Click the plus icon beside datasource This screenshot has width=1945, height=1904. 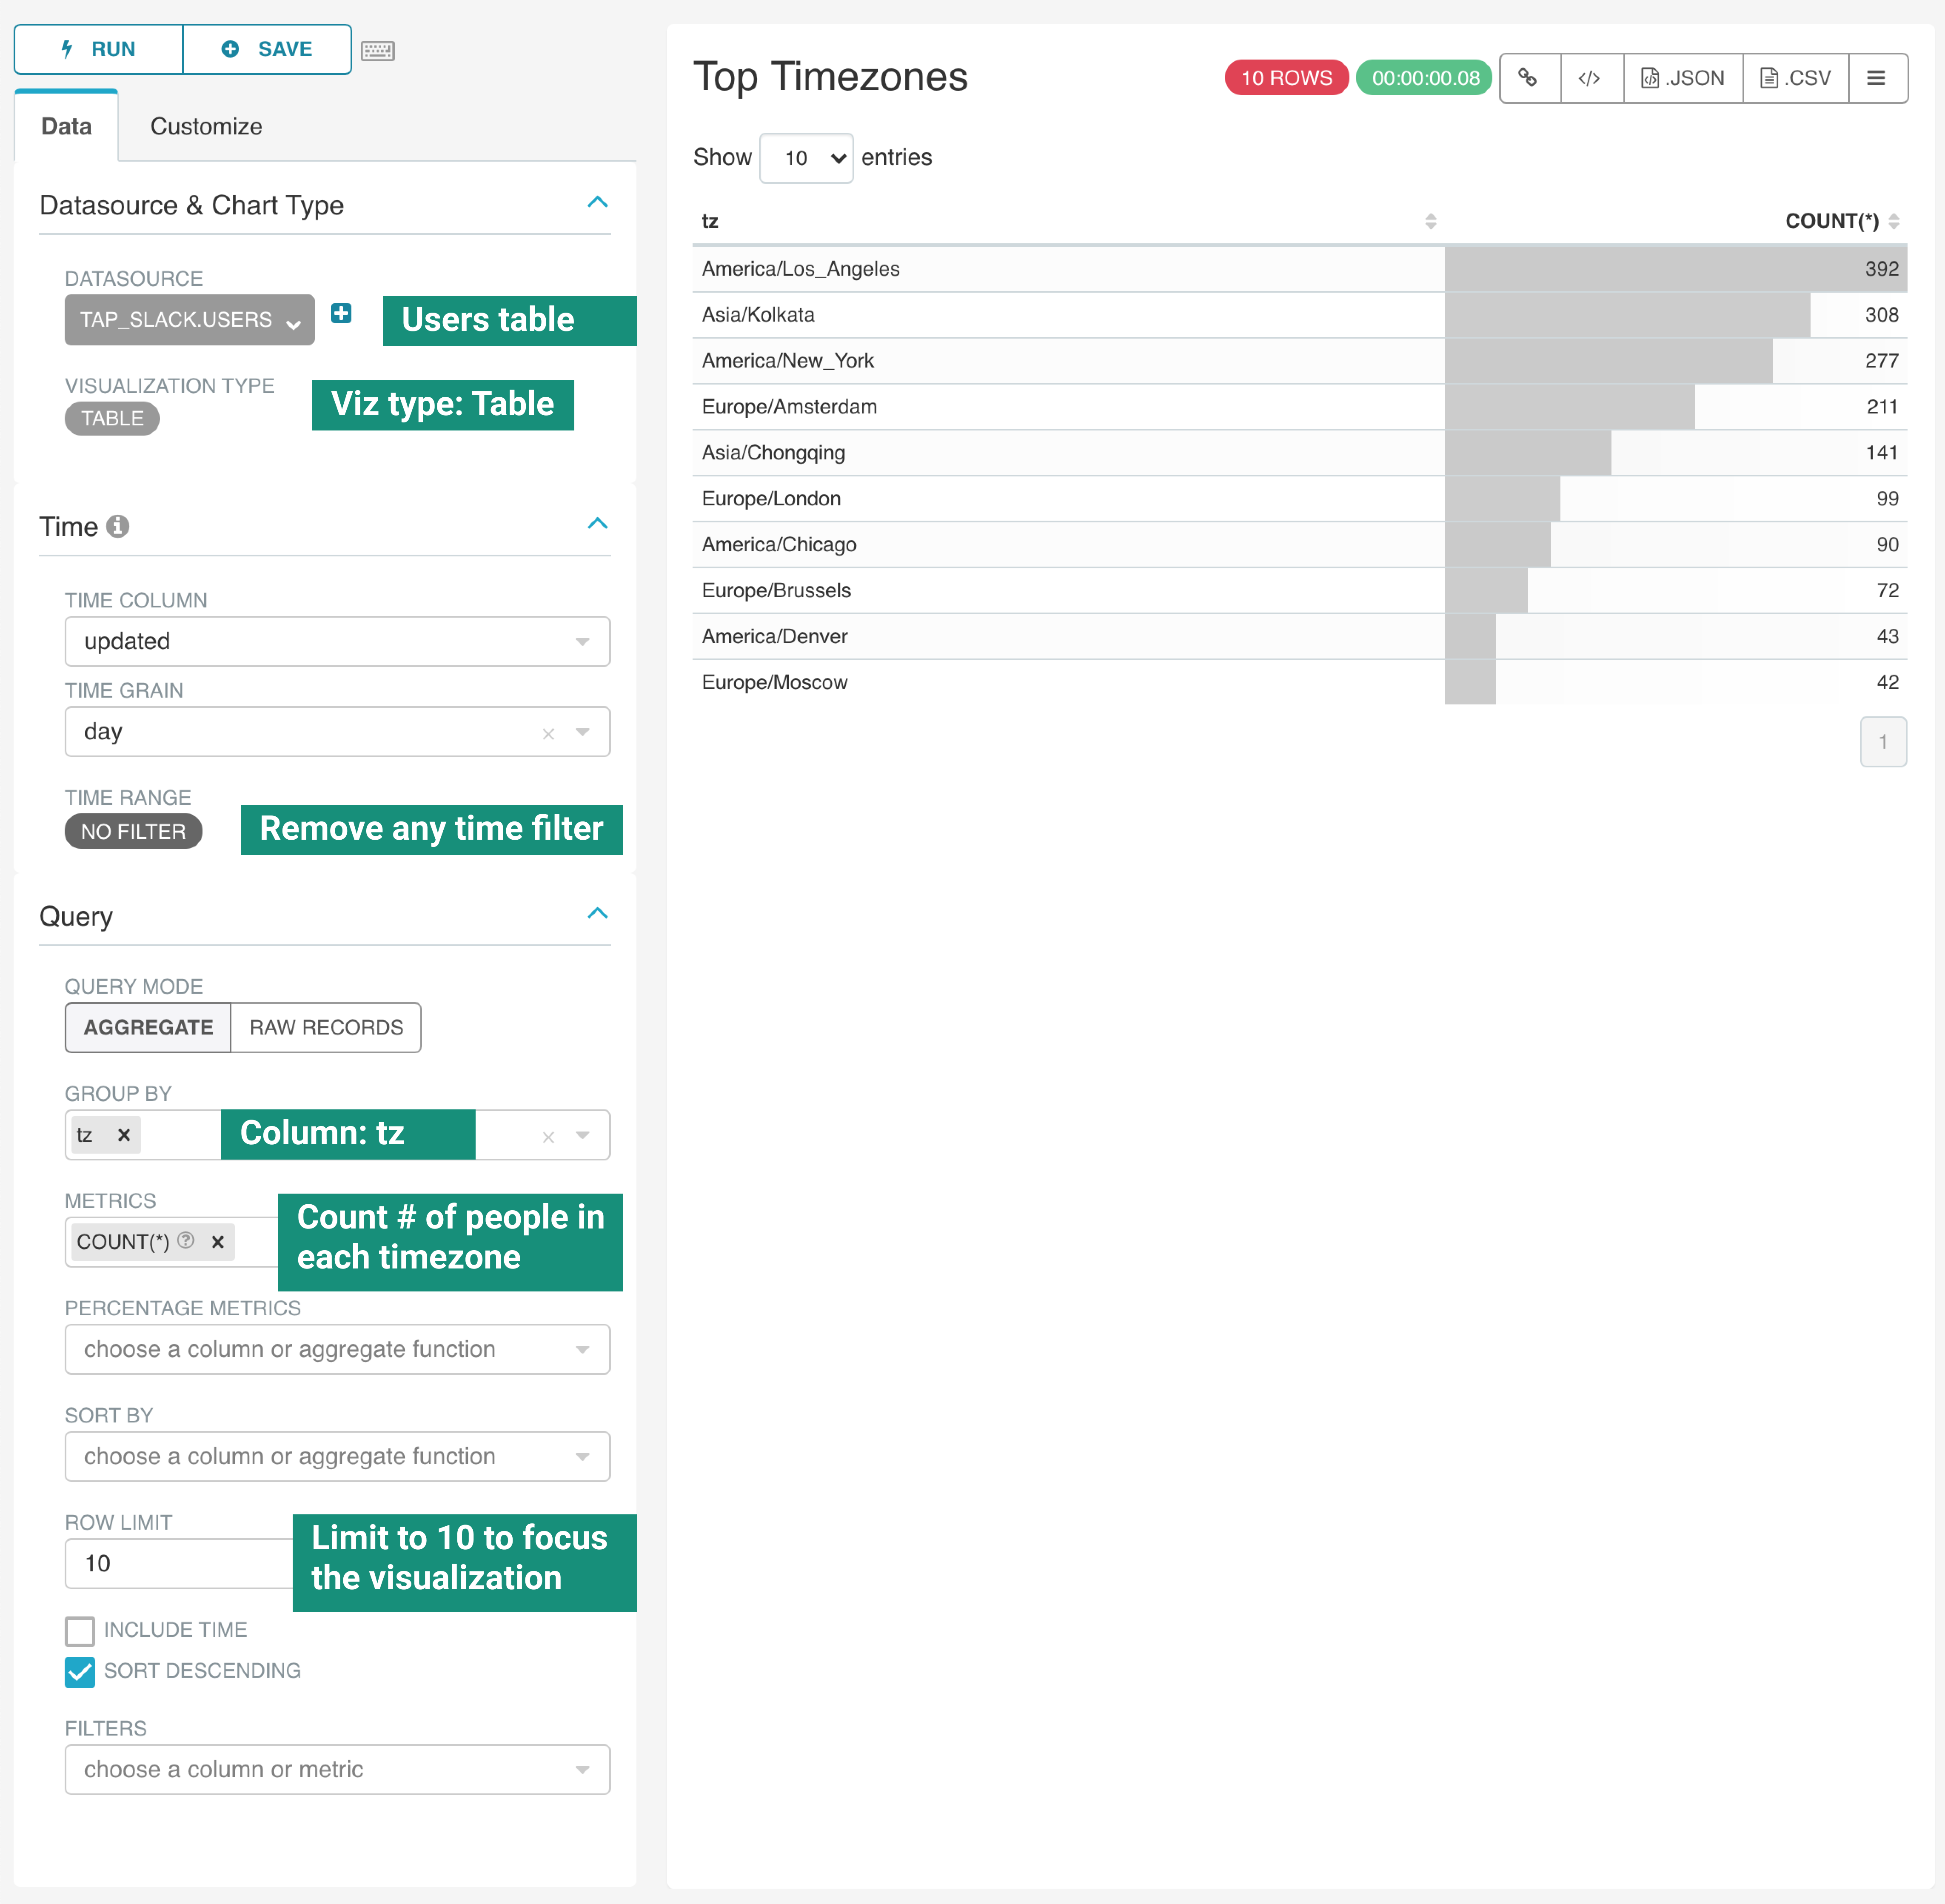pyautogui.click(x=341, y=313)
